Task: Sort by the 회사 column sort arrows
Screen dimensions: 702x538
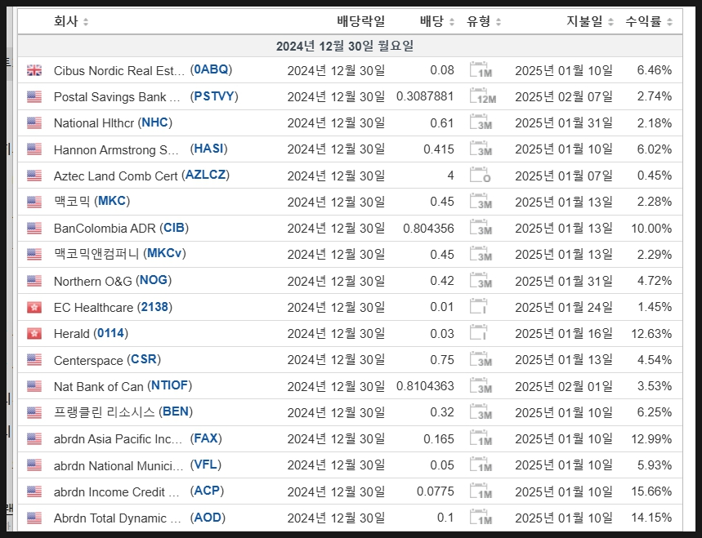Action: pos(86,22)
